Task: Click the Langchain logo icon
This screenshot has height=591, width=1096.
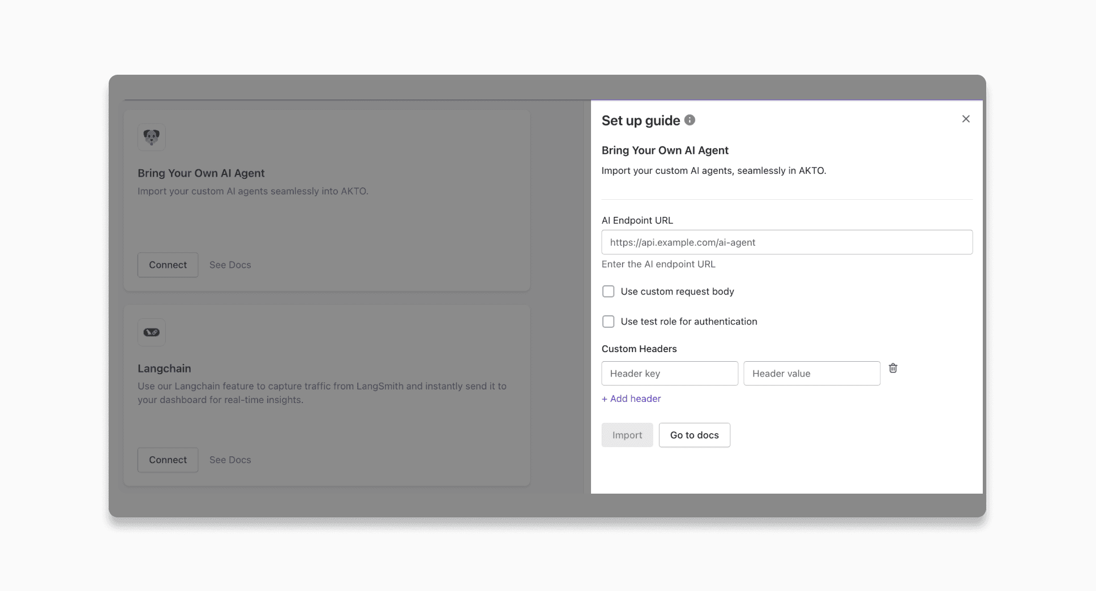Action: (152, 332)
